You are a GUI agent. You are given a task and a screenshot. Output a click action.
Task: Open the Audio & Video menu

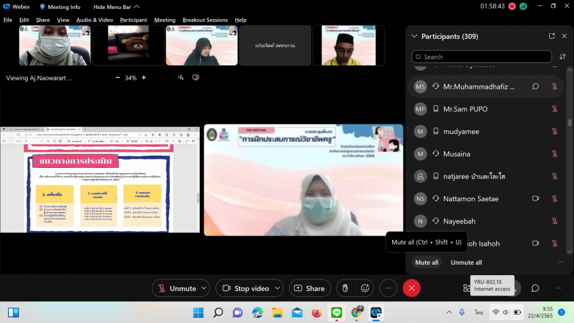tap(94, 20)
